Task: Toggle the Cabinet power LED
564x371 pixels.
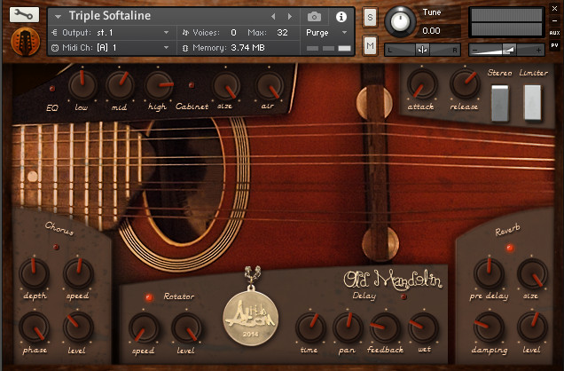Action: pos(192,85)
